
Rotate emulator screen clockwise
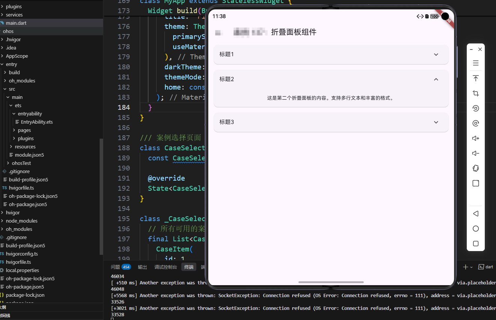(476, 123)
